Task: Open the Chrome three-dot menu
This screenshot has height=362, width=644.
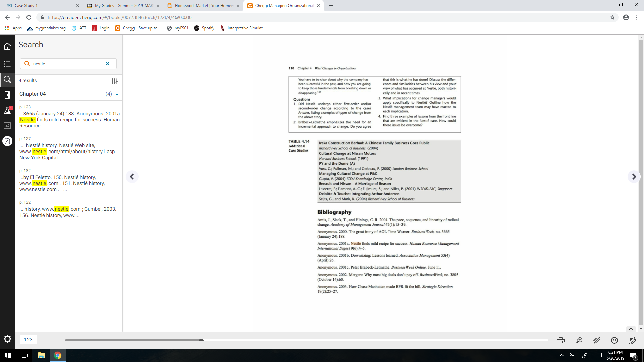Action: (x=637, y=17)
